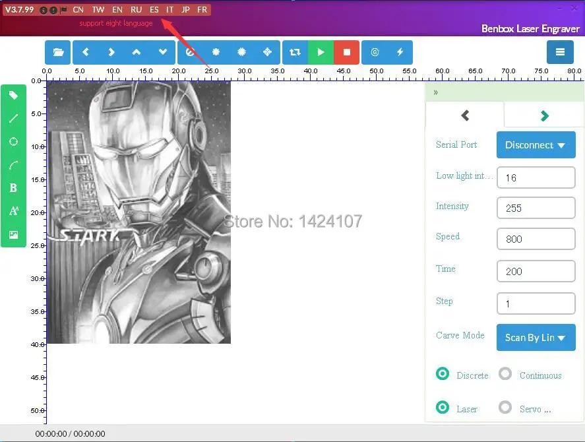This screenshot has width=585, height=442.
Task: Move laser right with right chevron toolbar button
Action: 111,52
